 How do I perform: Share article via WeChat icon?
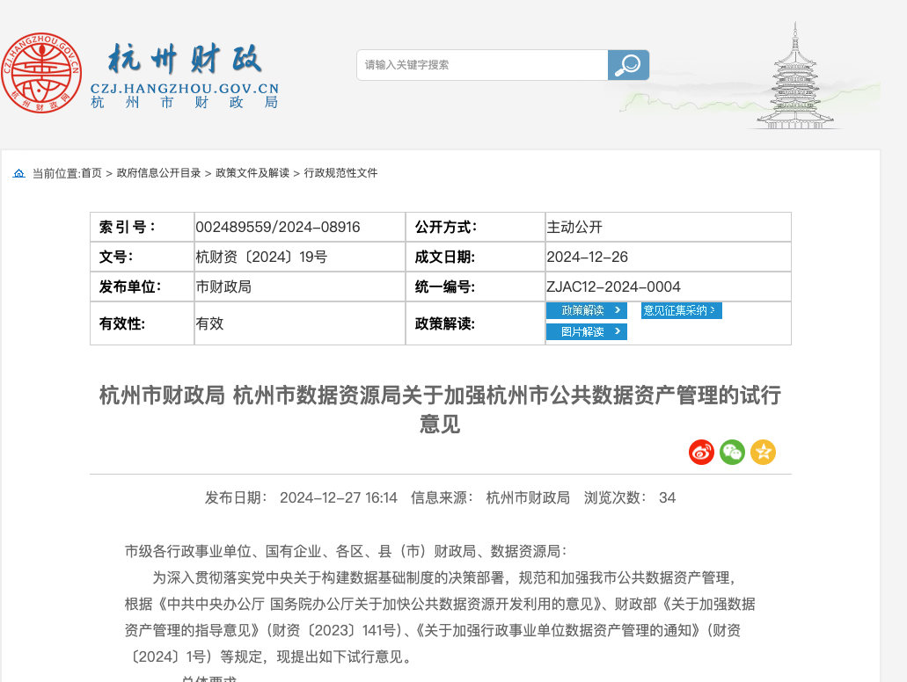point(732,452)
